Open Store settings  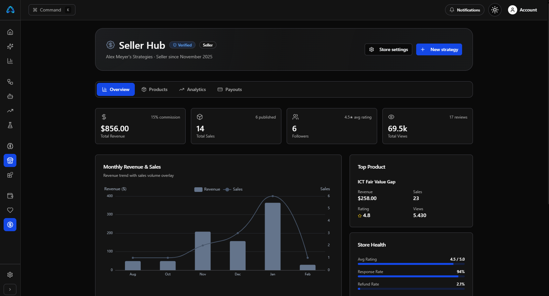[388, 49]
